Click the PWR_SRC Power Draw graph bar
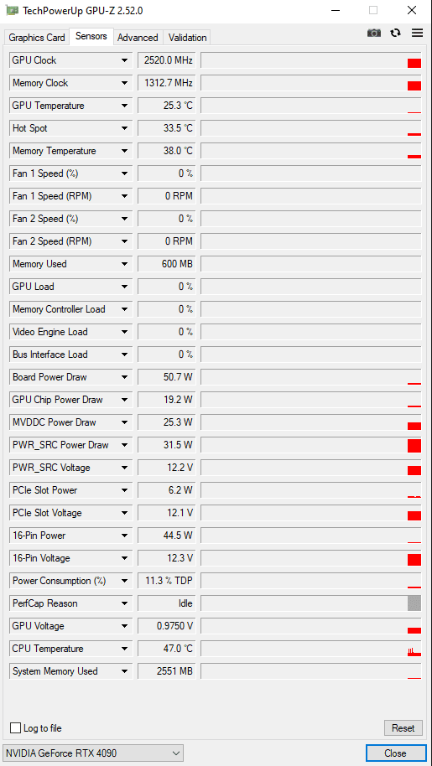 [414, 446]
